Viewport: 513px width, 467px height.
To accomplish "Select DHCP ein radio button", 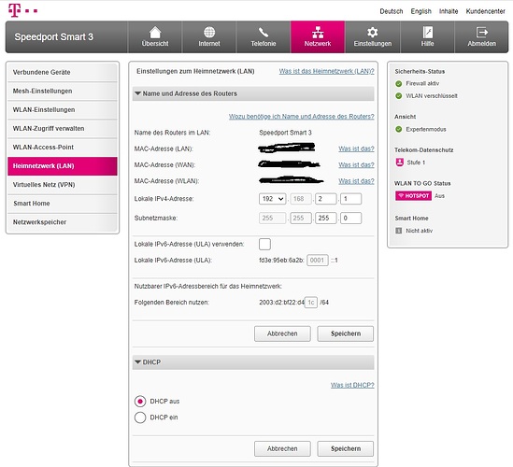I will click(140, 417).
